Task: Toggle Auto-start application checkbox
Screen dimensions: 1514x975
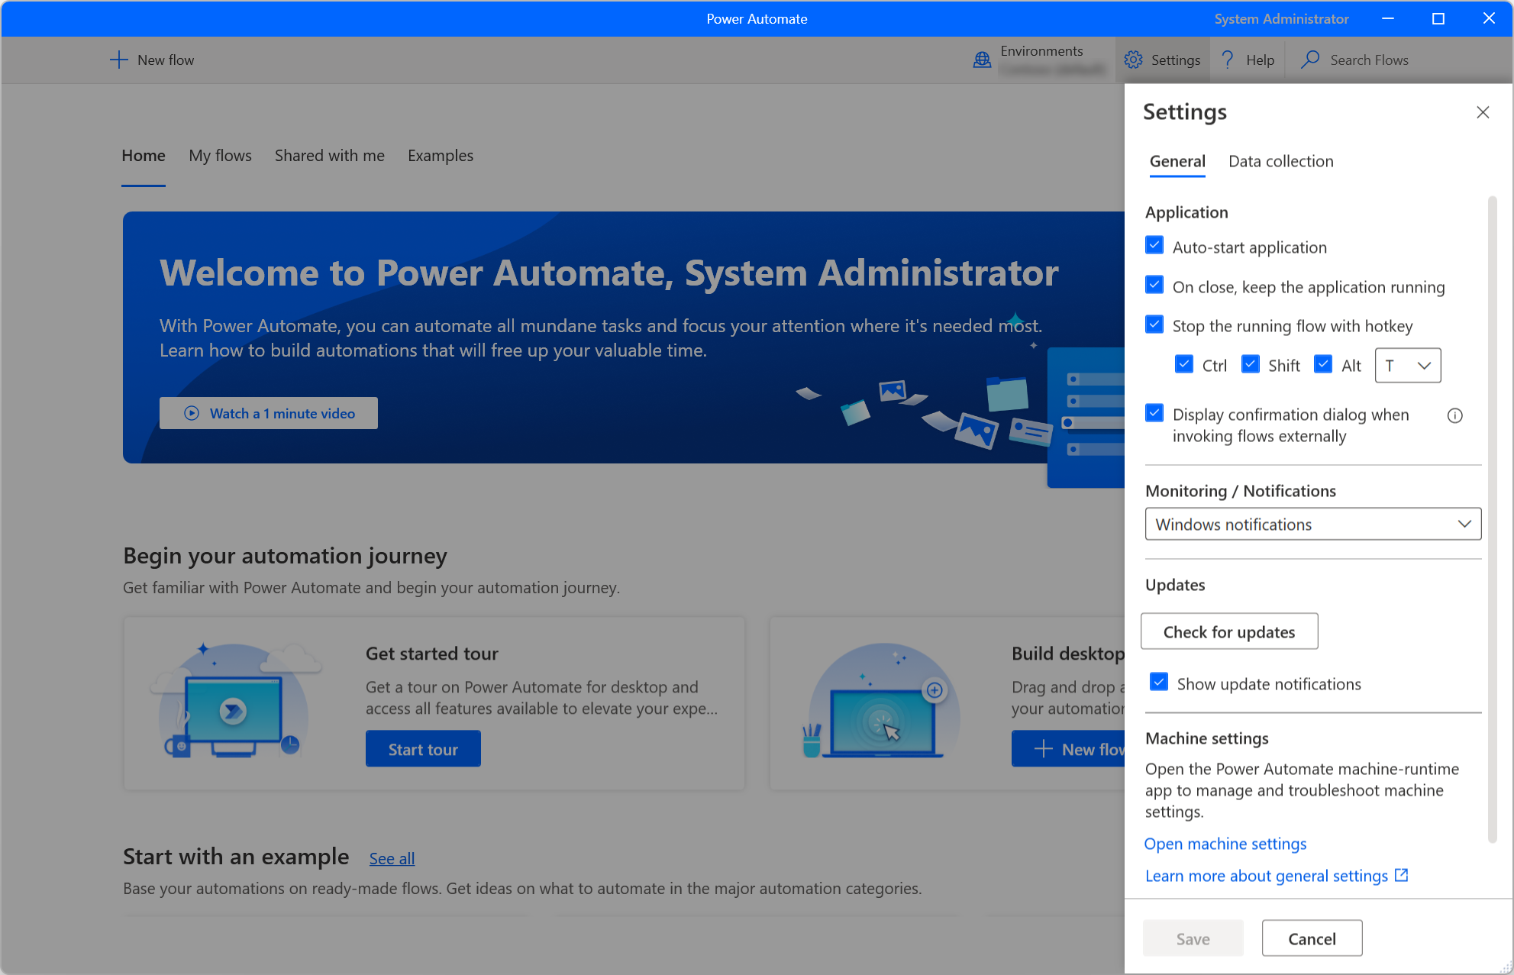Action: [1154, 246]
